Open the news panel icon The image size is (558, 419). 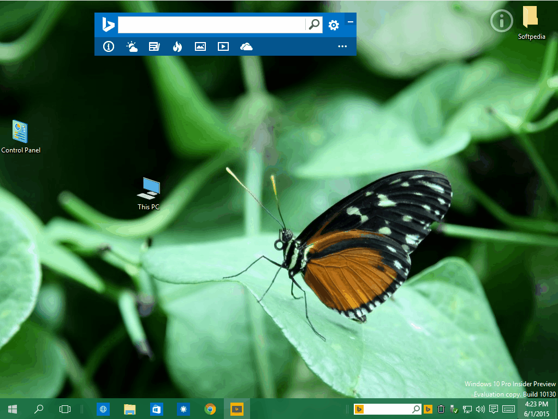click(x=154, y=46)
